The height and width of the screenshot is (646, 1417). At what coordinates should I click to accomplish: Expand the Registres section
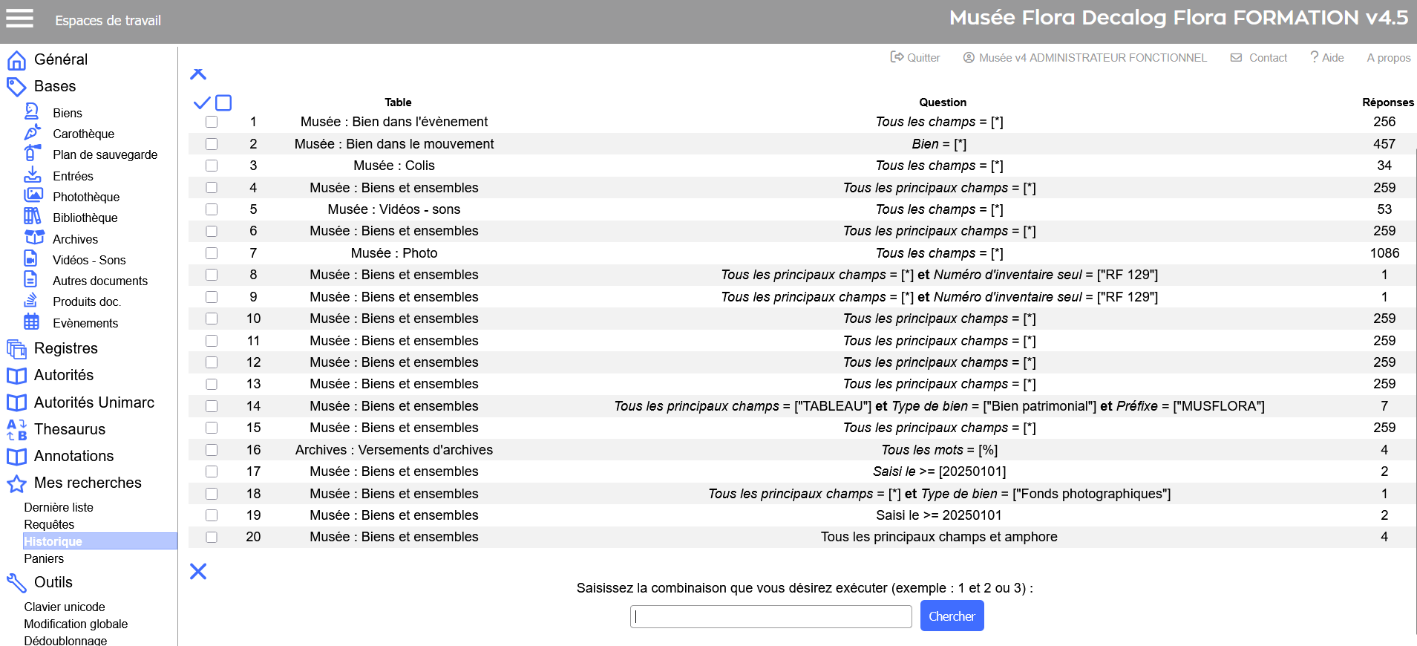(65, 348)
